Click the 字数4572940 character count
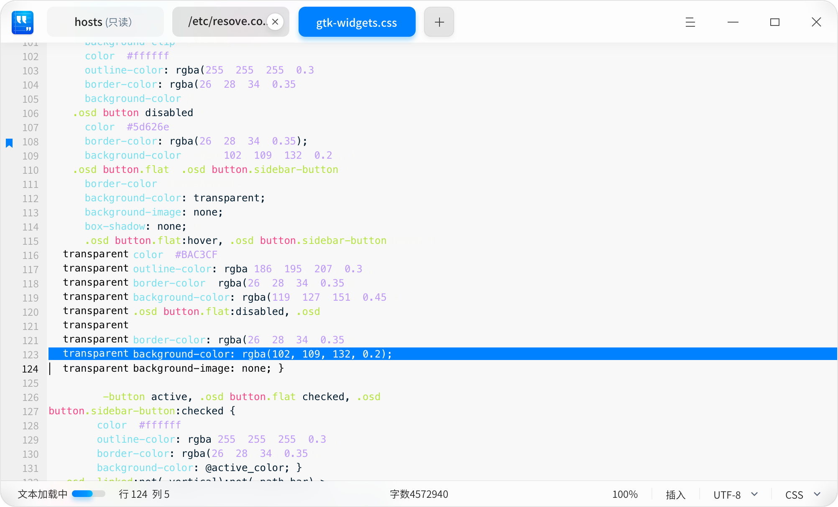Screen dimensions: 838x507 (x=419, y=494)
